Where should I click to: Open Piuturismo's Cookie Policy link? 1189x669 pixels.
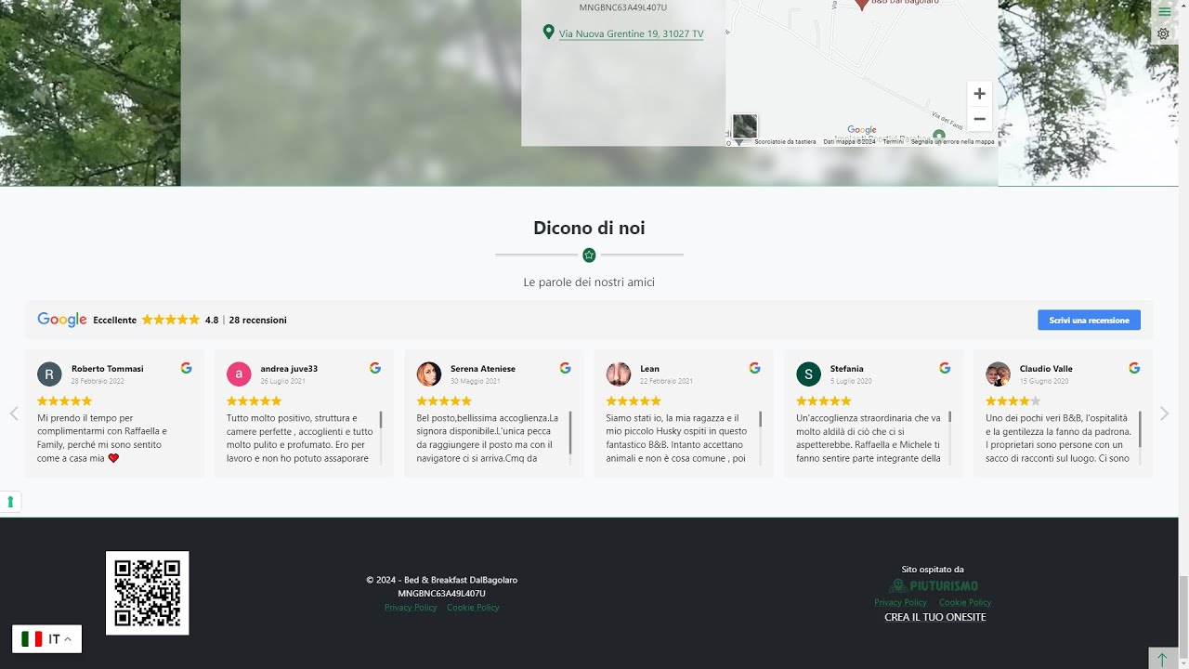tap(965, 602)
